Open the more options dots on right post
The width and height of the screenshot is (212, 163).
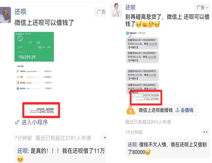point(205,132)
